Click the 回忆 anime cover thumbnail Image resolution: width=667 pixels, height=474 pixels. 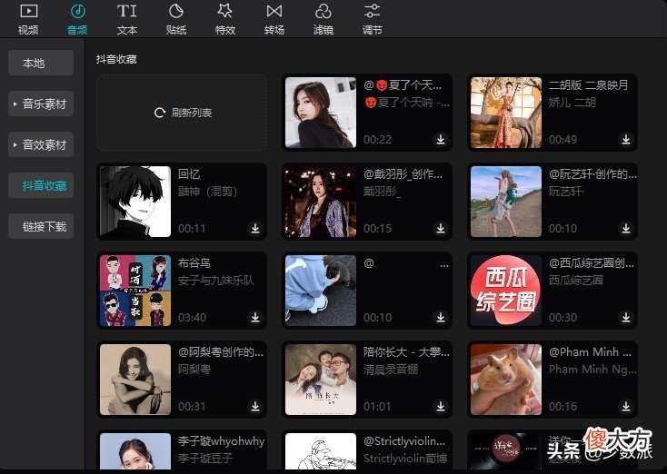click(135, 202)
